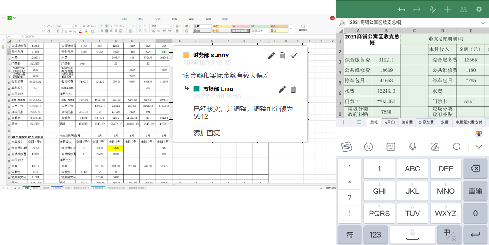
Task: Tap the 123 number key
Action: pos(375,235)
